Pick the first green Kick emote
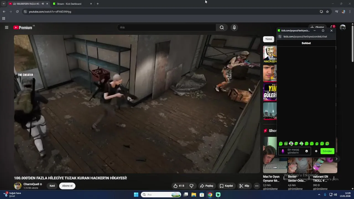 pos(281,144)
